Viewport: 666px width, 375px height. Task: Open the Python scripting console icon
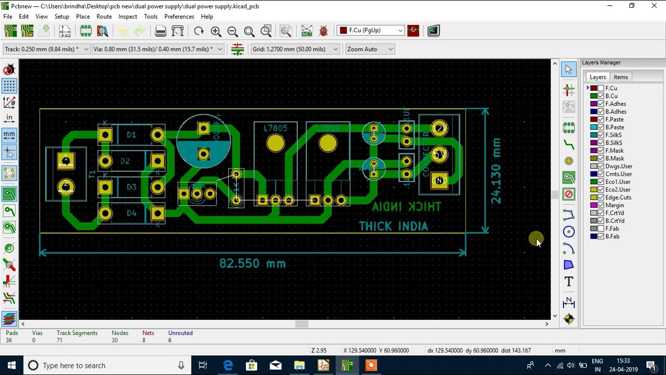(433, 31)
